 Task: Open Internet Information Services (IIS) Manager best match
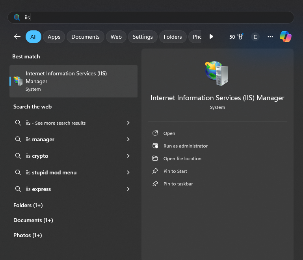[x=73, y=81]
